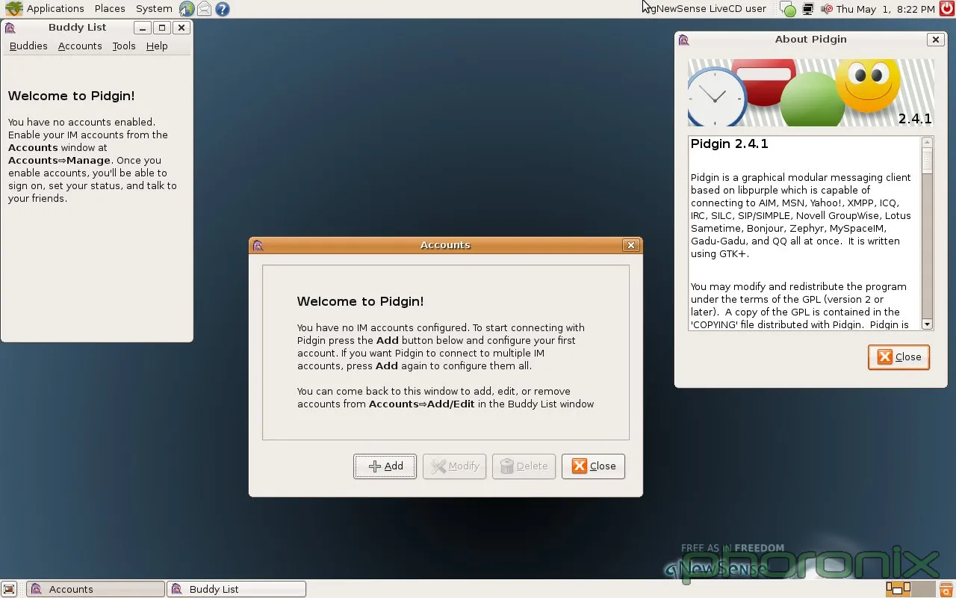Click the Delete button in Accounts window
The image size is (956, 598).
click(x=524, y=466)
